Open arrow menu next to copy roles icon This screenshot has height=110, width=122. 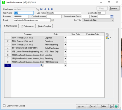click(110, 38)
